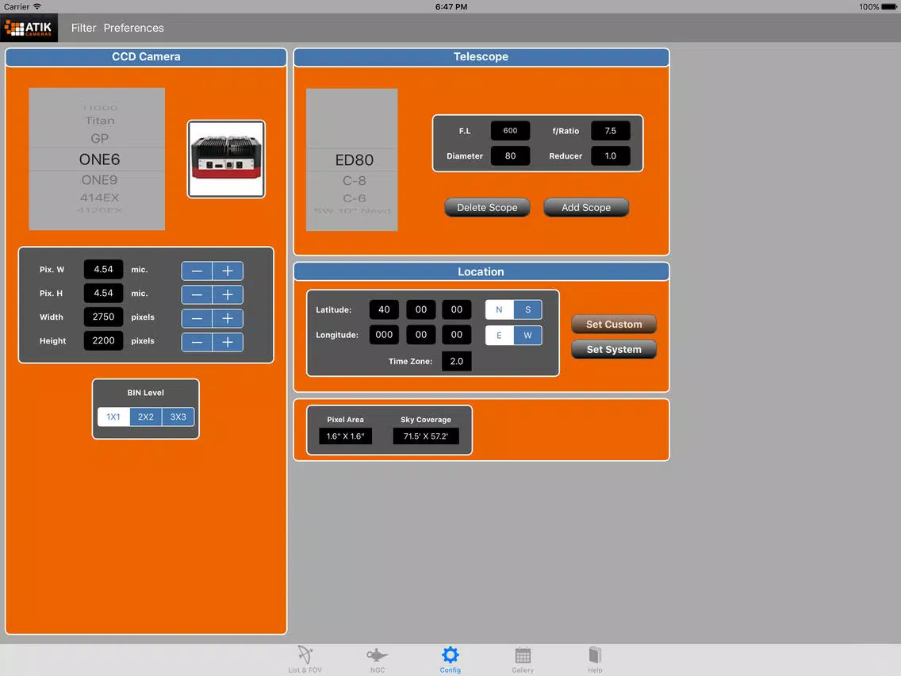Pick 414EX in the camera picker
The height and width of the screenshot is (676, 901).
[99, 198]
